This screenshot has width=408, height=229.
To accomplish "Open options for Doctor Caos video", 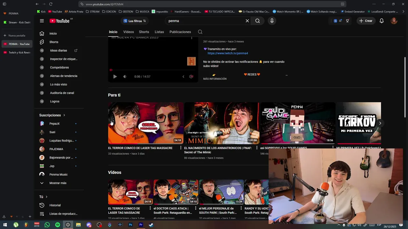I will click(196, 208).
